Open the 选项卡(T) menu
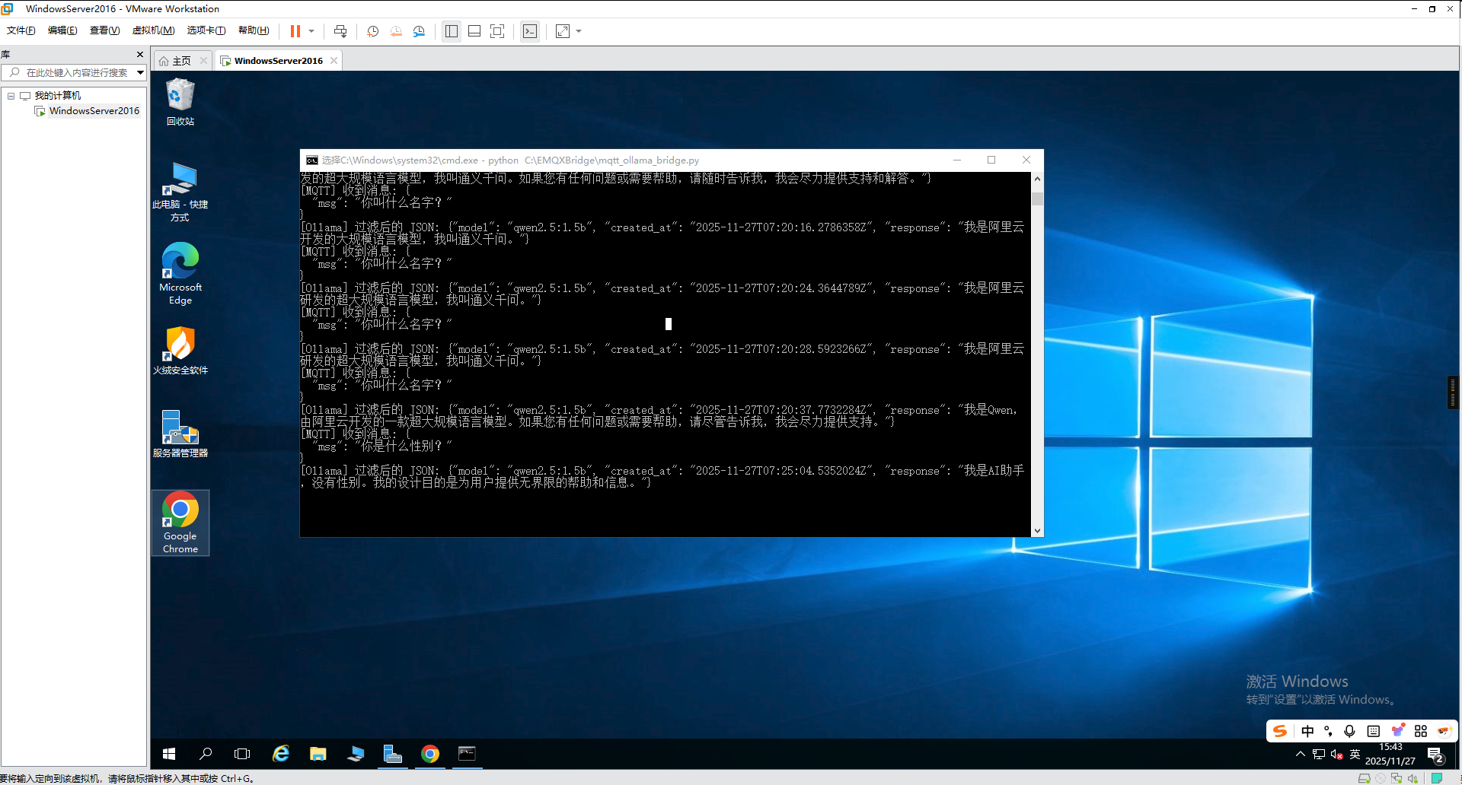 (x=206, y=30)
